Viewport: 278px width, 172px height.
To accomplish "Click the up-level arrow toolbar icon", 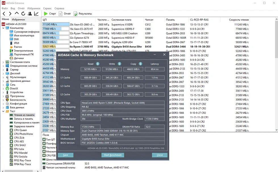I will (x=17, y=13).
